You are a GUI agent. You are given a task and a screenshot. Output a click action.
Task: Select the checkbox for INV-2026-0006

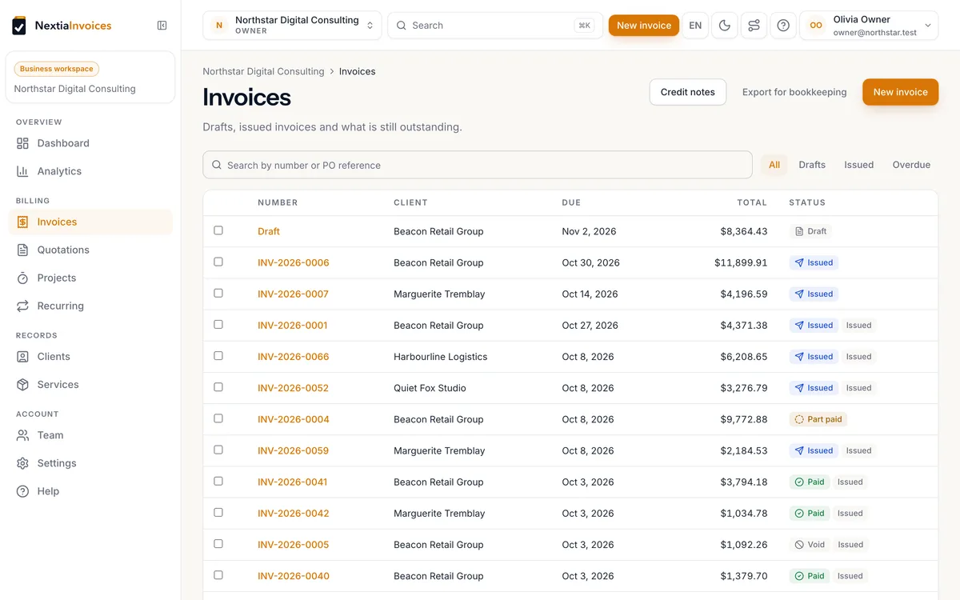click(218, 262)
